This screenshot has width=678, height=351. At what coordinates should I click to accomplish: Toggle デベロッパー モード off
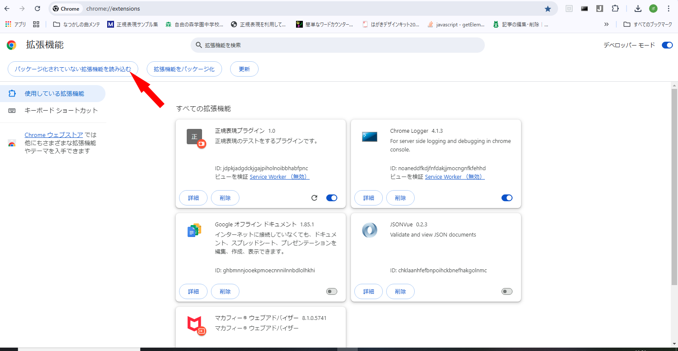pos(667,45)
